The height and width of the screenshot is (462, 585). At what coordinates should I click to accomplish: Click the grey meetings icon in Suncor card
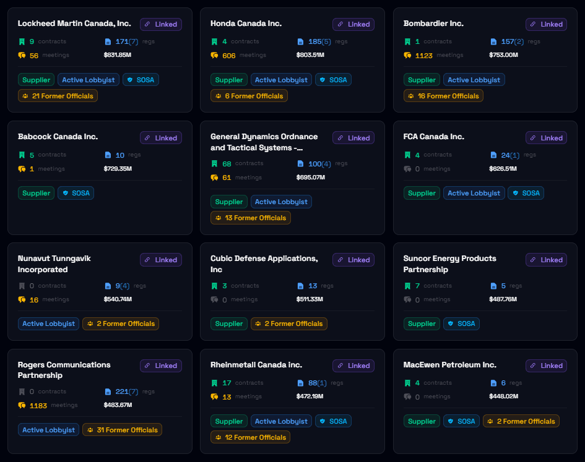pyautogui.click(x=407, y=299)
